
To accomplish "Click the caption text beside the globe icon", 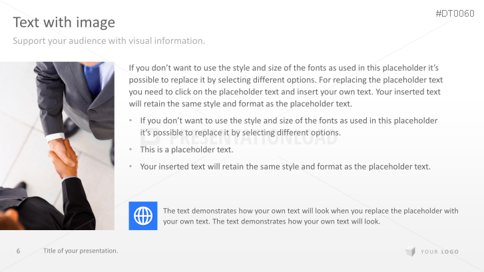I will pos(310,215).
